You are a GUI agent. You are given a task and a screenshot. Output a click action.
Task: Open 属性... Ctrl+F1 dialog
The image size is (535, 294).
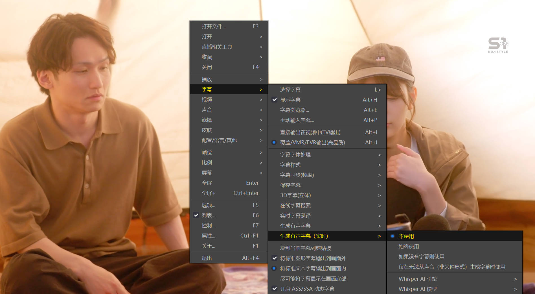coord(229,236)
